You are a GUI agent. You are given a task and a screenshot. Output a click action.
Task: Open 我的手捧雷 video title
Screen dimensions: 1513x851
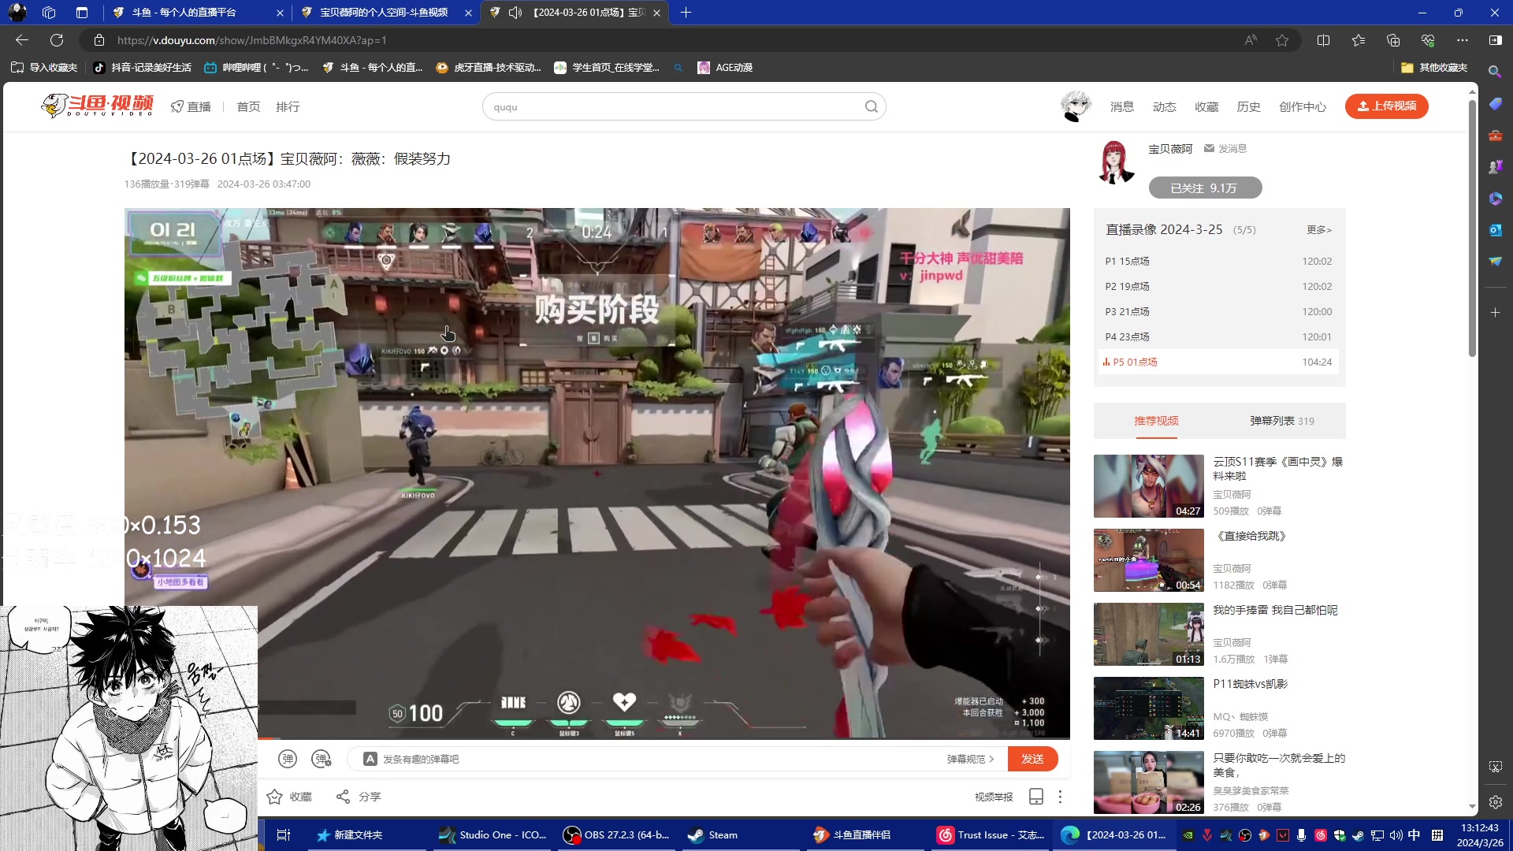tap(1275, 610)
